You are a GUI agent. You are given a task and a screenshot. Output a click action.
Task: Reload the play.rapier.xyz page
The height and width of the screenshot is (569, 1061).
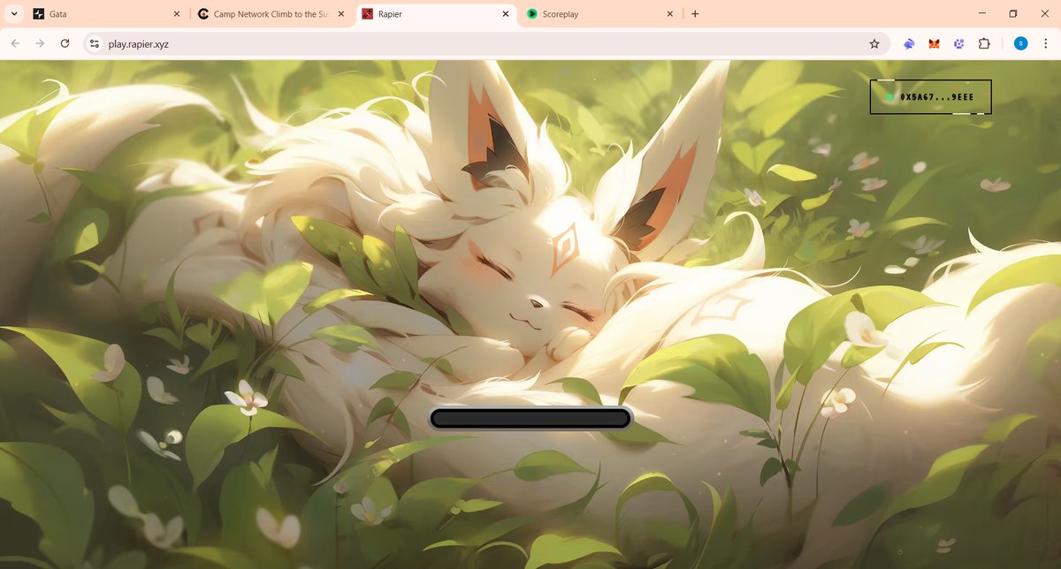pyautogui.click(x=65, y=43)
